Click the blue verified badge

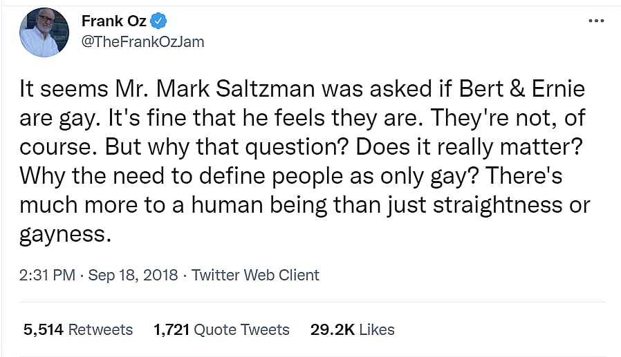coord(158,20)
